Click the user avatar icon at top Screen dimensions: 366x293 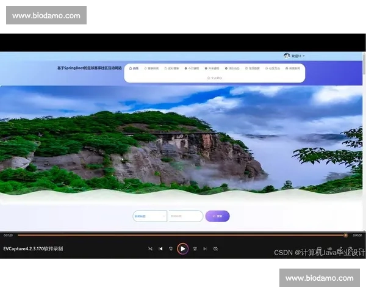click(x=287, y=56)
